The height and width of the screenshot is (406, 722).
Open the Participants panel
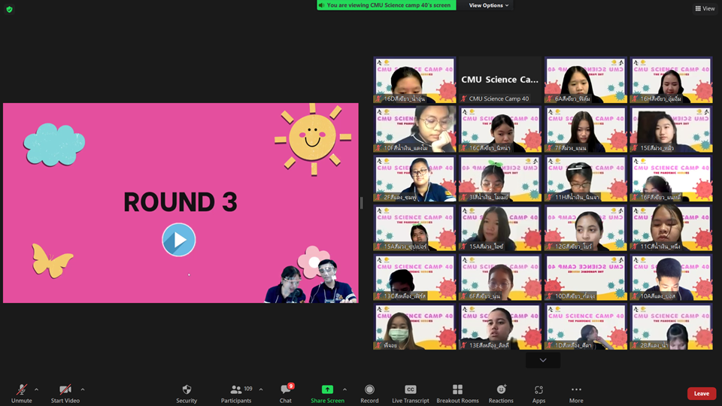pyautogui.click(x=236, y=389)
